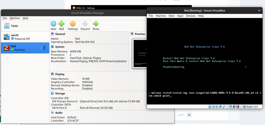Open Help menu in VirtualBox Manager

[25, 18]
